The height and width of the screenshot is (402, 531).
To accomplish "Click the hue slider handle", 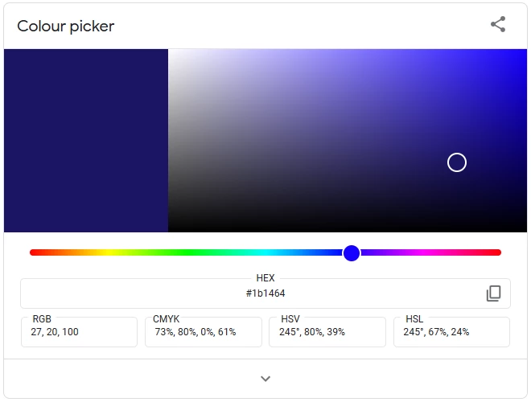I will (x=351, y=253).
